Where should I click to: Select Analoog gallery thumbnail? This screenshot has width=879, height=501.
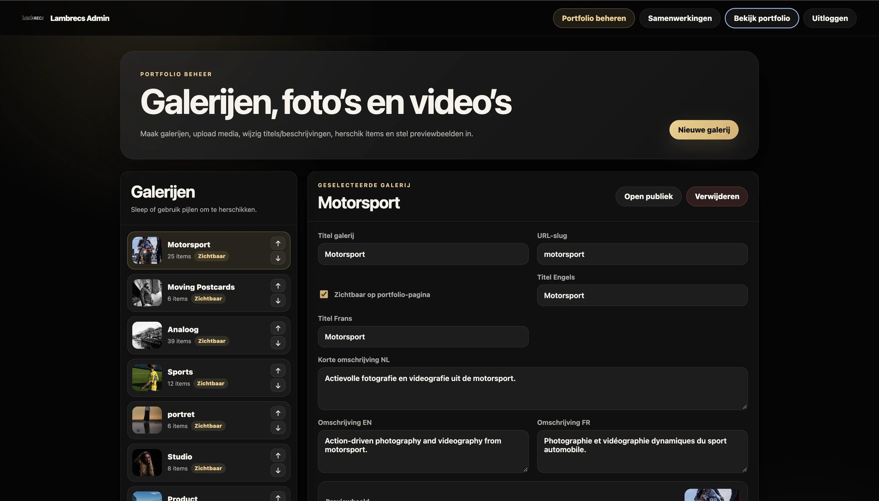(x=147, y=335)
